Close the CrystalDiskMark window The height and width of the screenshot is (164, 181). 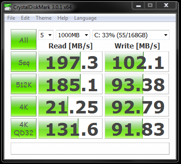pyautogui.click(x=166, y=6)
